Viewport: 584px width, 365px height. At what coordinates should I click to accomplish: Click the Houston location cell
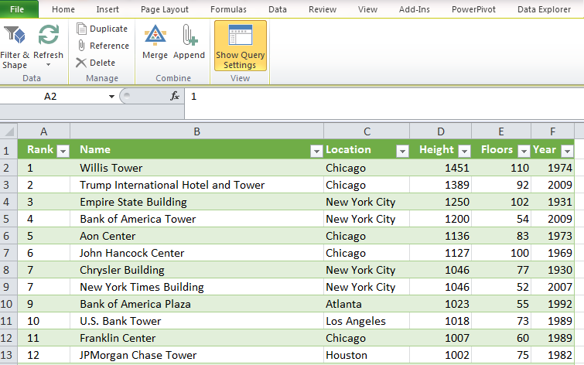tap(367, 355)
